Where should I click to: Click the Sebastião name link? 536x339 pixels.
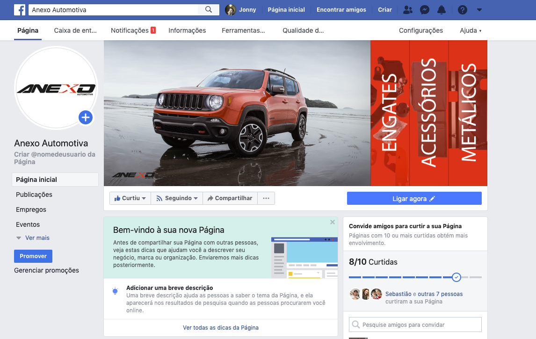398,294
